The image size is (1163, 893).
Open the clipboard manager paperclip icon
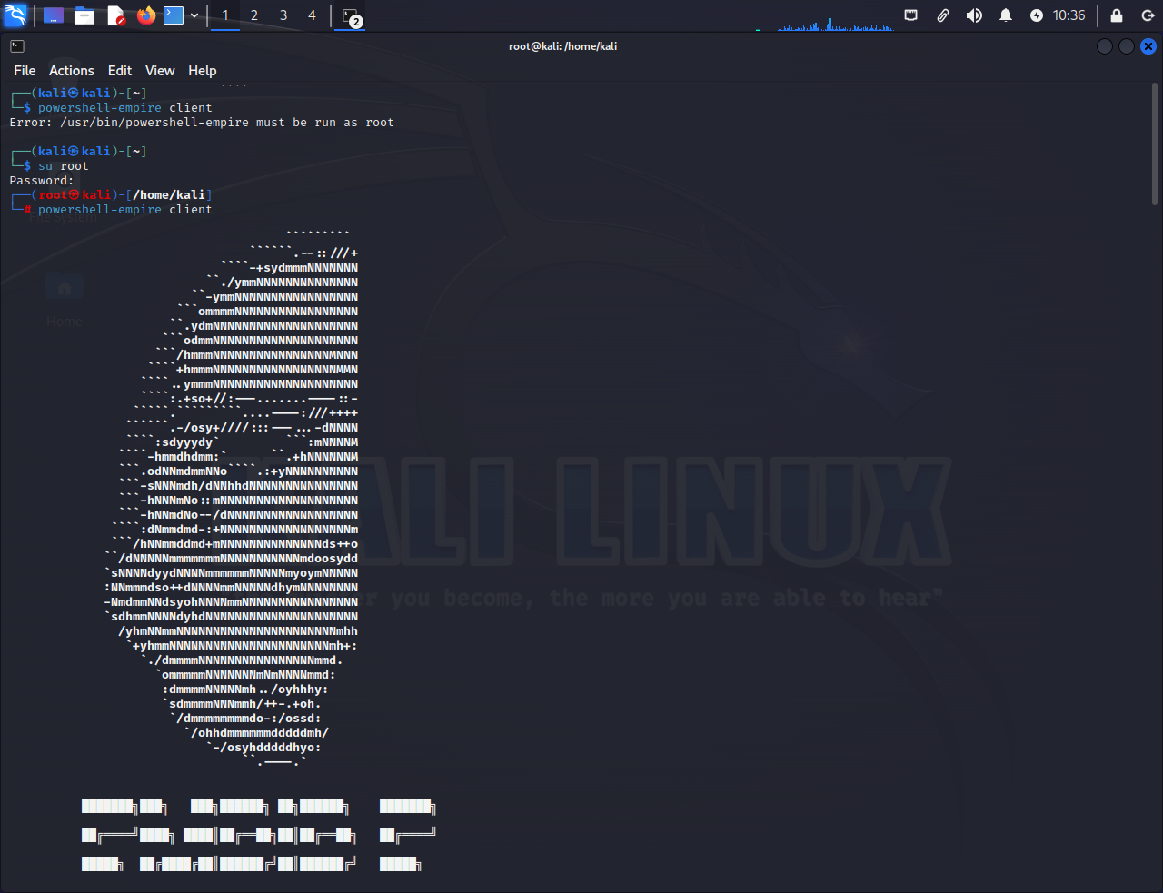[943, 15]
